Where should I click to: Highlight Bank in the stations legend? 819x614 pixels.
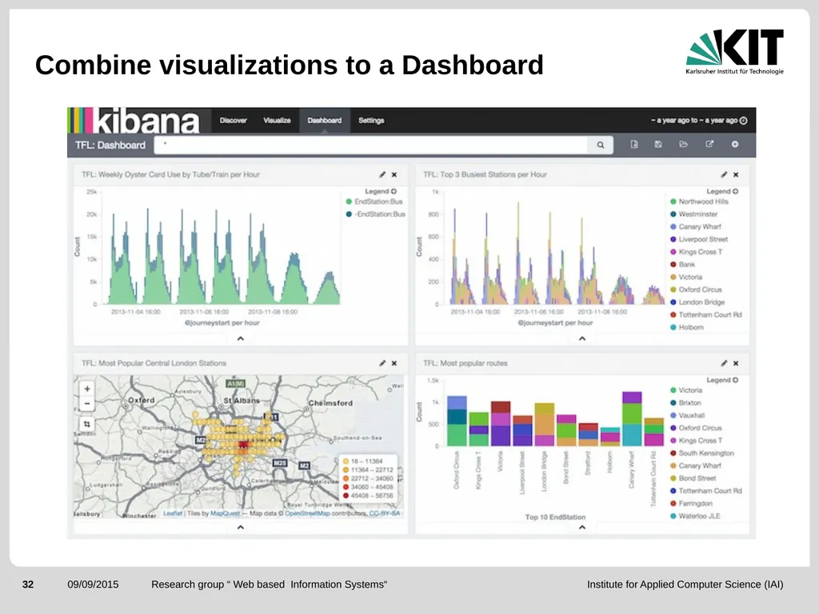pyautogui.click(x=687, y=264)
